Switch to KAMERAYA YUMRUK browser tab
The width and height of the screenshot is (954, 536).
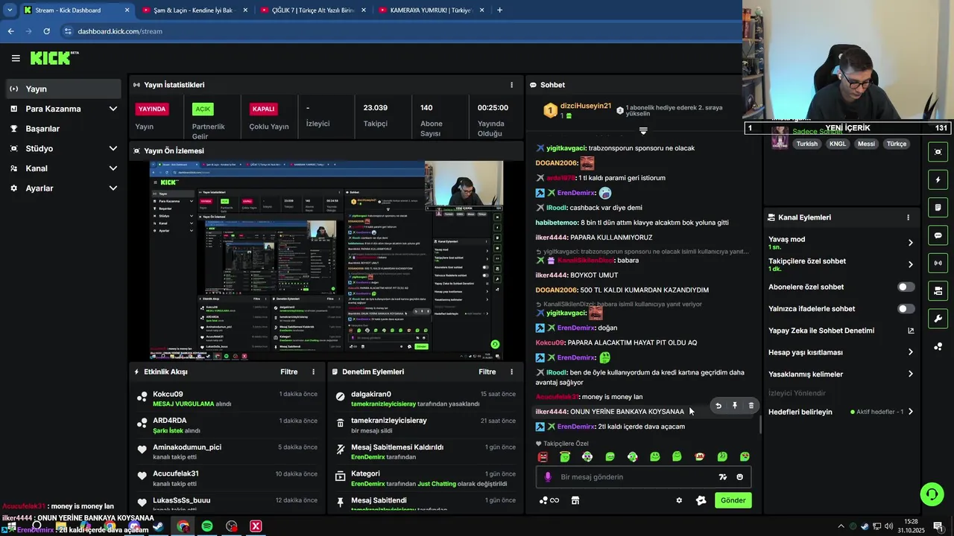[x=431, y=10]
